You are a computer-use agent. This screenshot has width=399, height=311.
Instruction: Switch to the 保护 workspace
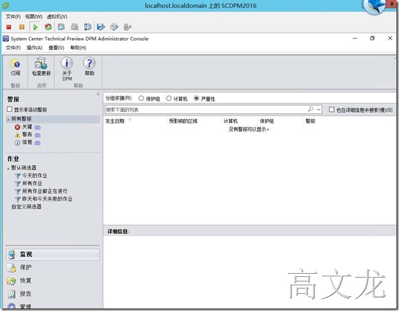(x=53, y=267)
